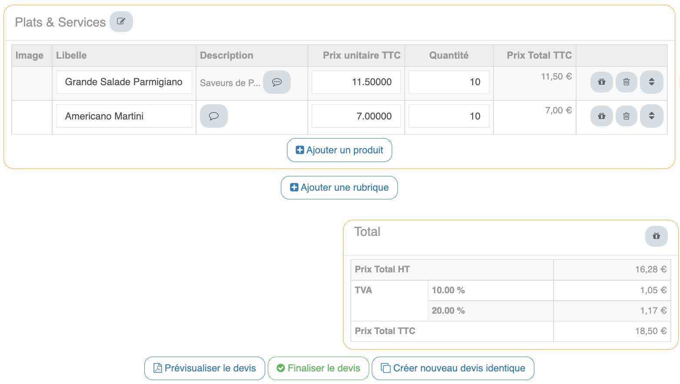This screenshot has width=680, height=384.
Task: Edit the 11.50000 unit price field
Action: pyautogui.click(x=356, y=82)
